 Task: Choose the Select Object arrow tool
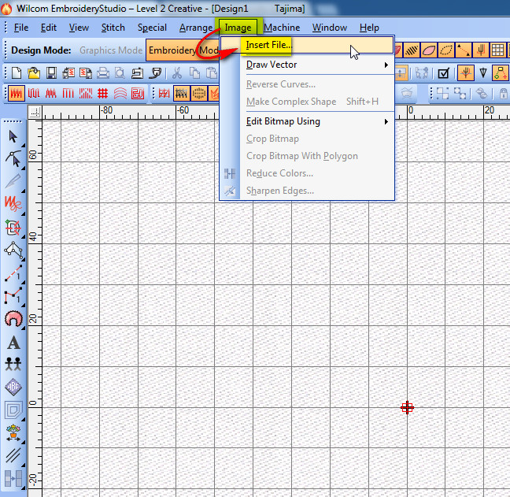[x=13, y=137]
